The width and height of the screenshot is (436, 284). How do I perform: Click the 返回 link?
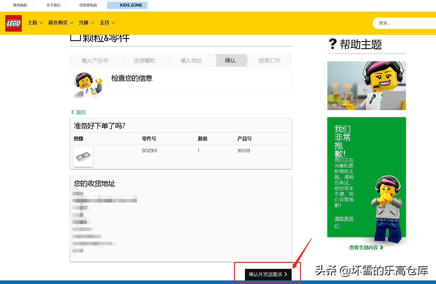click(80, 112)
